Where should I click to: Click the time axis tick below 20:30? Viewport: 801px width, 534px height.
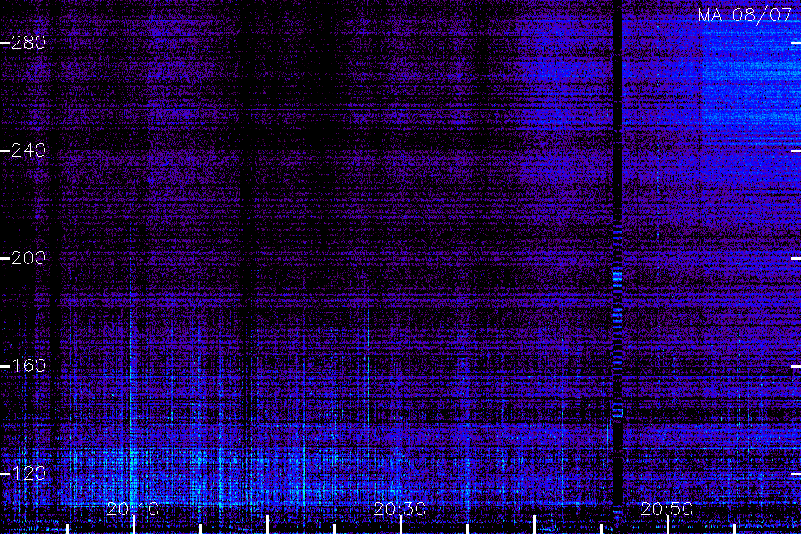pos(401,525)
